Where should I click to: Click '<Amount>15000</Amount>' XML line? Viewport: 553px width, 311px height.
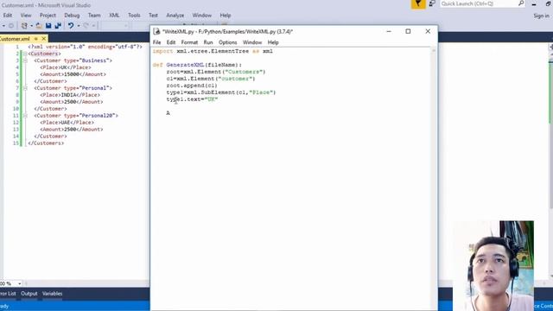click(x=73, y=74)
